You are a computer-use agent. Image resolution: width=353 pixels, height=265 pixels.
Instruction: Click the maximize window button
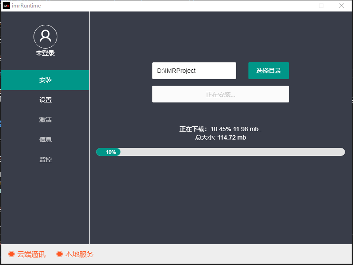321,6
